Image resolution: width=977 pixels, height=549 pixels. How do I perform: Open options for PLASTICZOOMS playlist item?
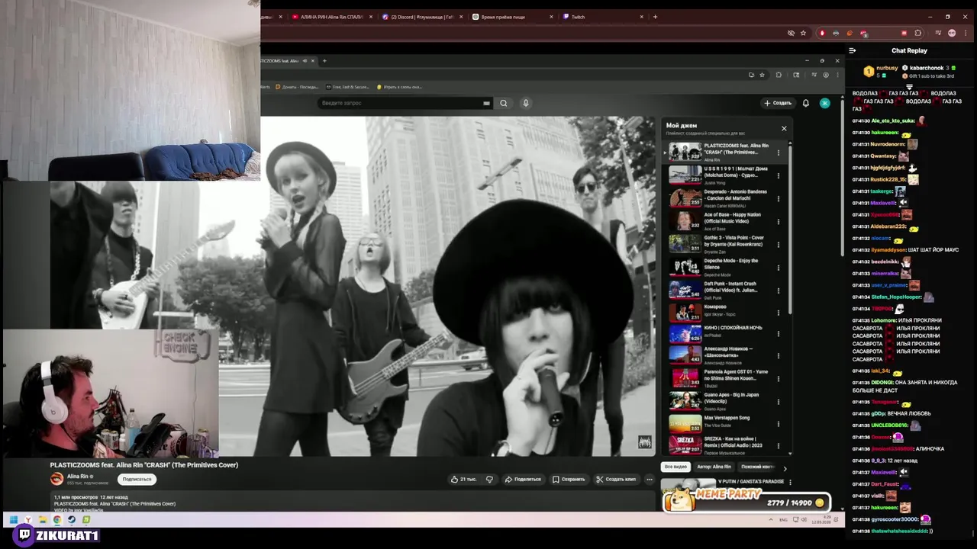tap(779, 152)
